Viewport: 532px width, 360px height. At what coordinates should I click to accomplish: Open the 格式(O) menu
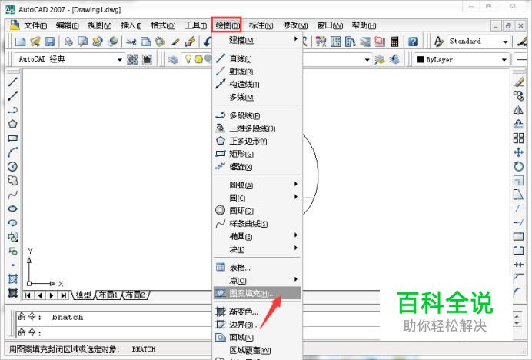tap(163, 25)
